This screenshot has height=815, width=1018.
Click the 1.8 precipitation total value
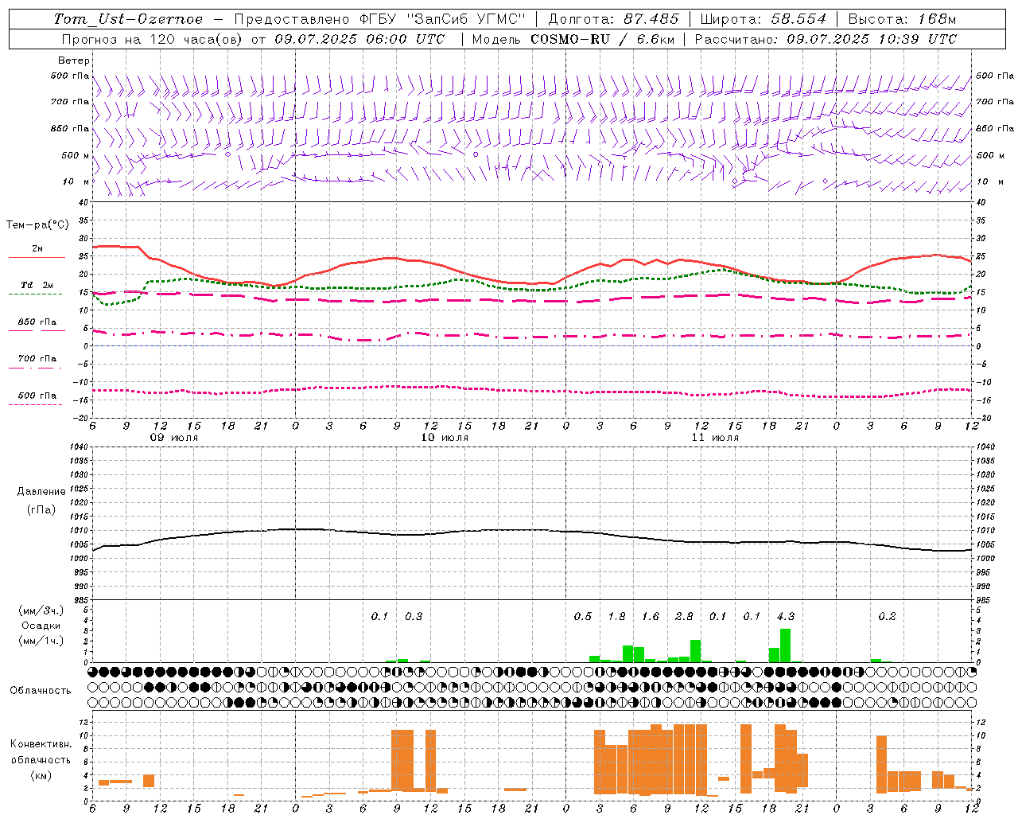pyautogui.click(x=616, y=617)
